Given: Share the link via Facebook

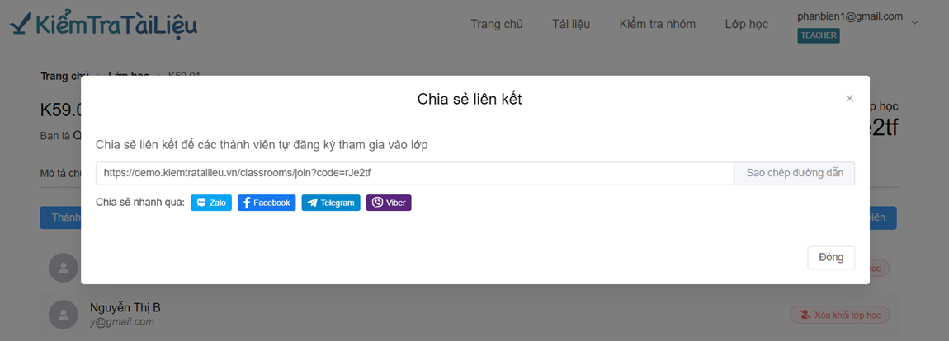Looking at the screenshot, I should point(267,203).
